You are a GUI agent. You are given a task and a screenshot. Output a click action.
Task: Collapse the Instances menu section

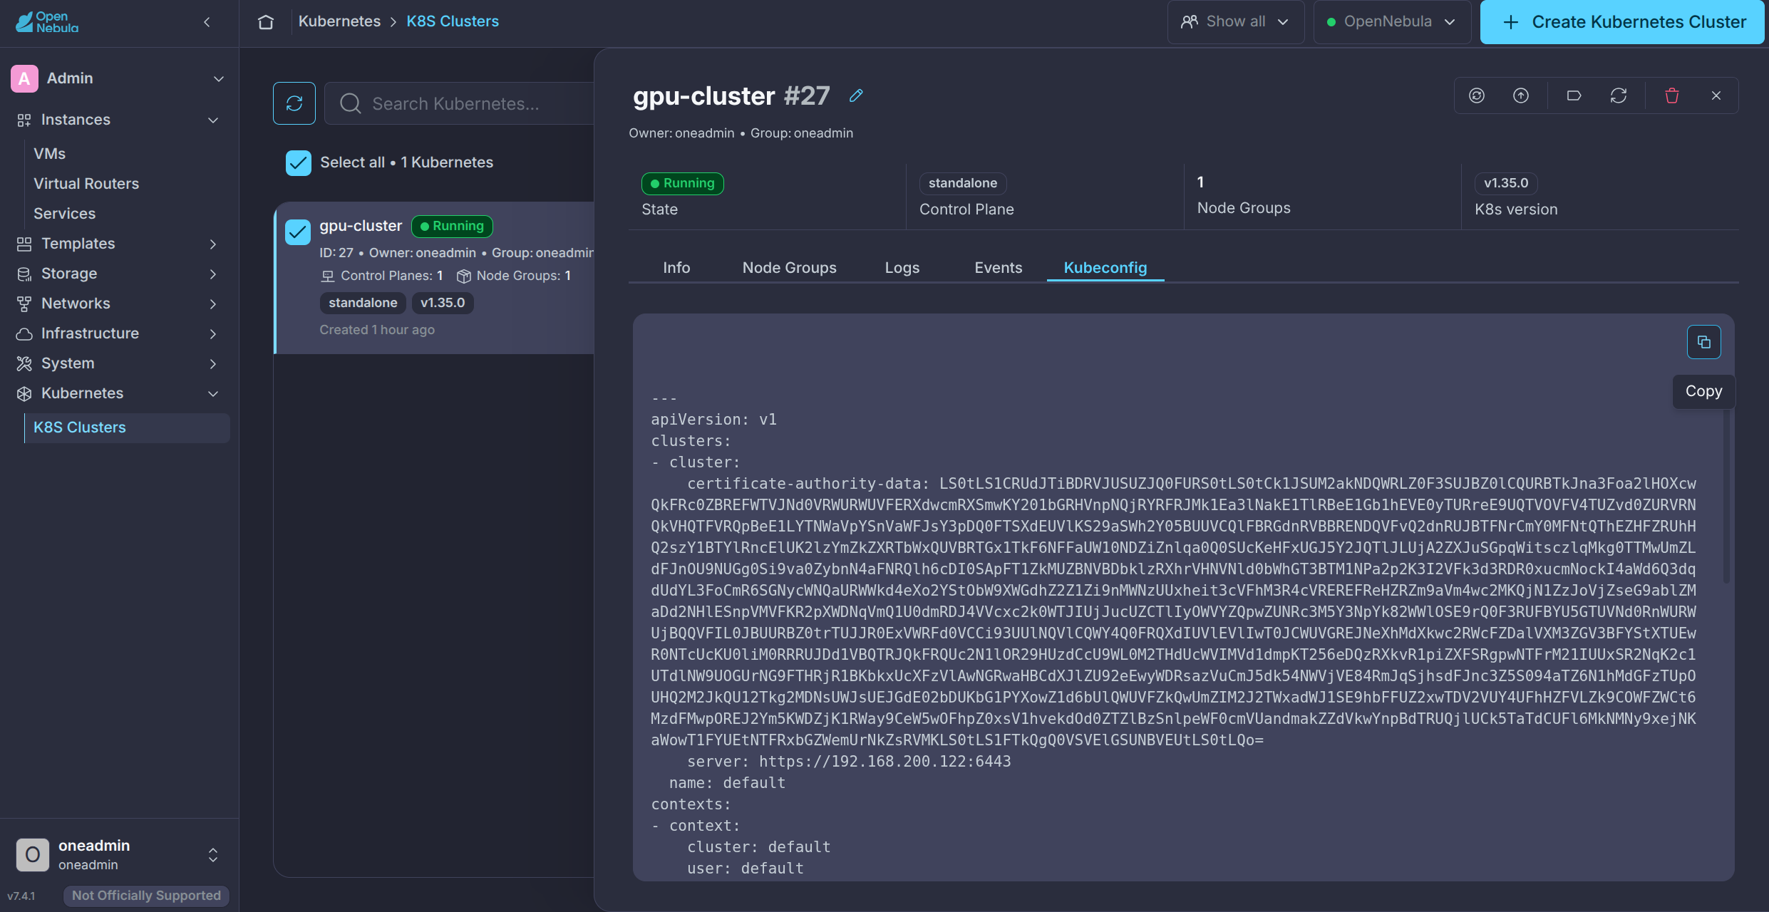(x=213, y=120)
